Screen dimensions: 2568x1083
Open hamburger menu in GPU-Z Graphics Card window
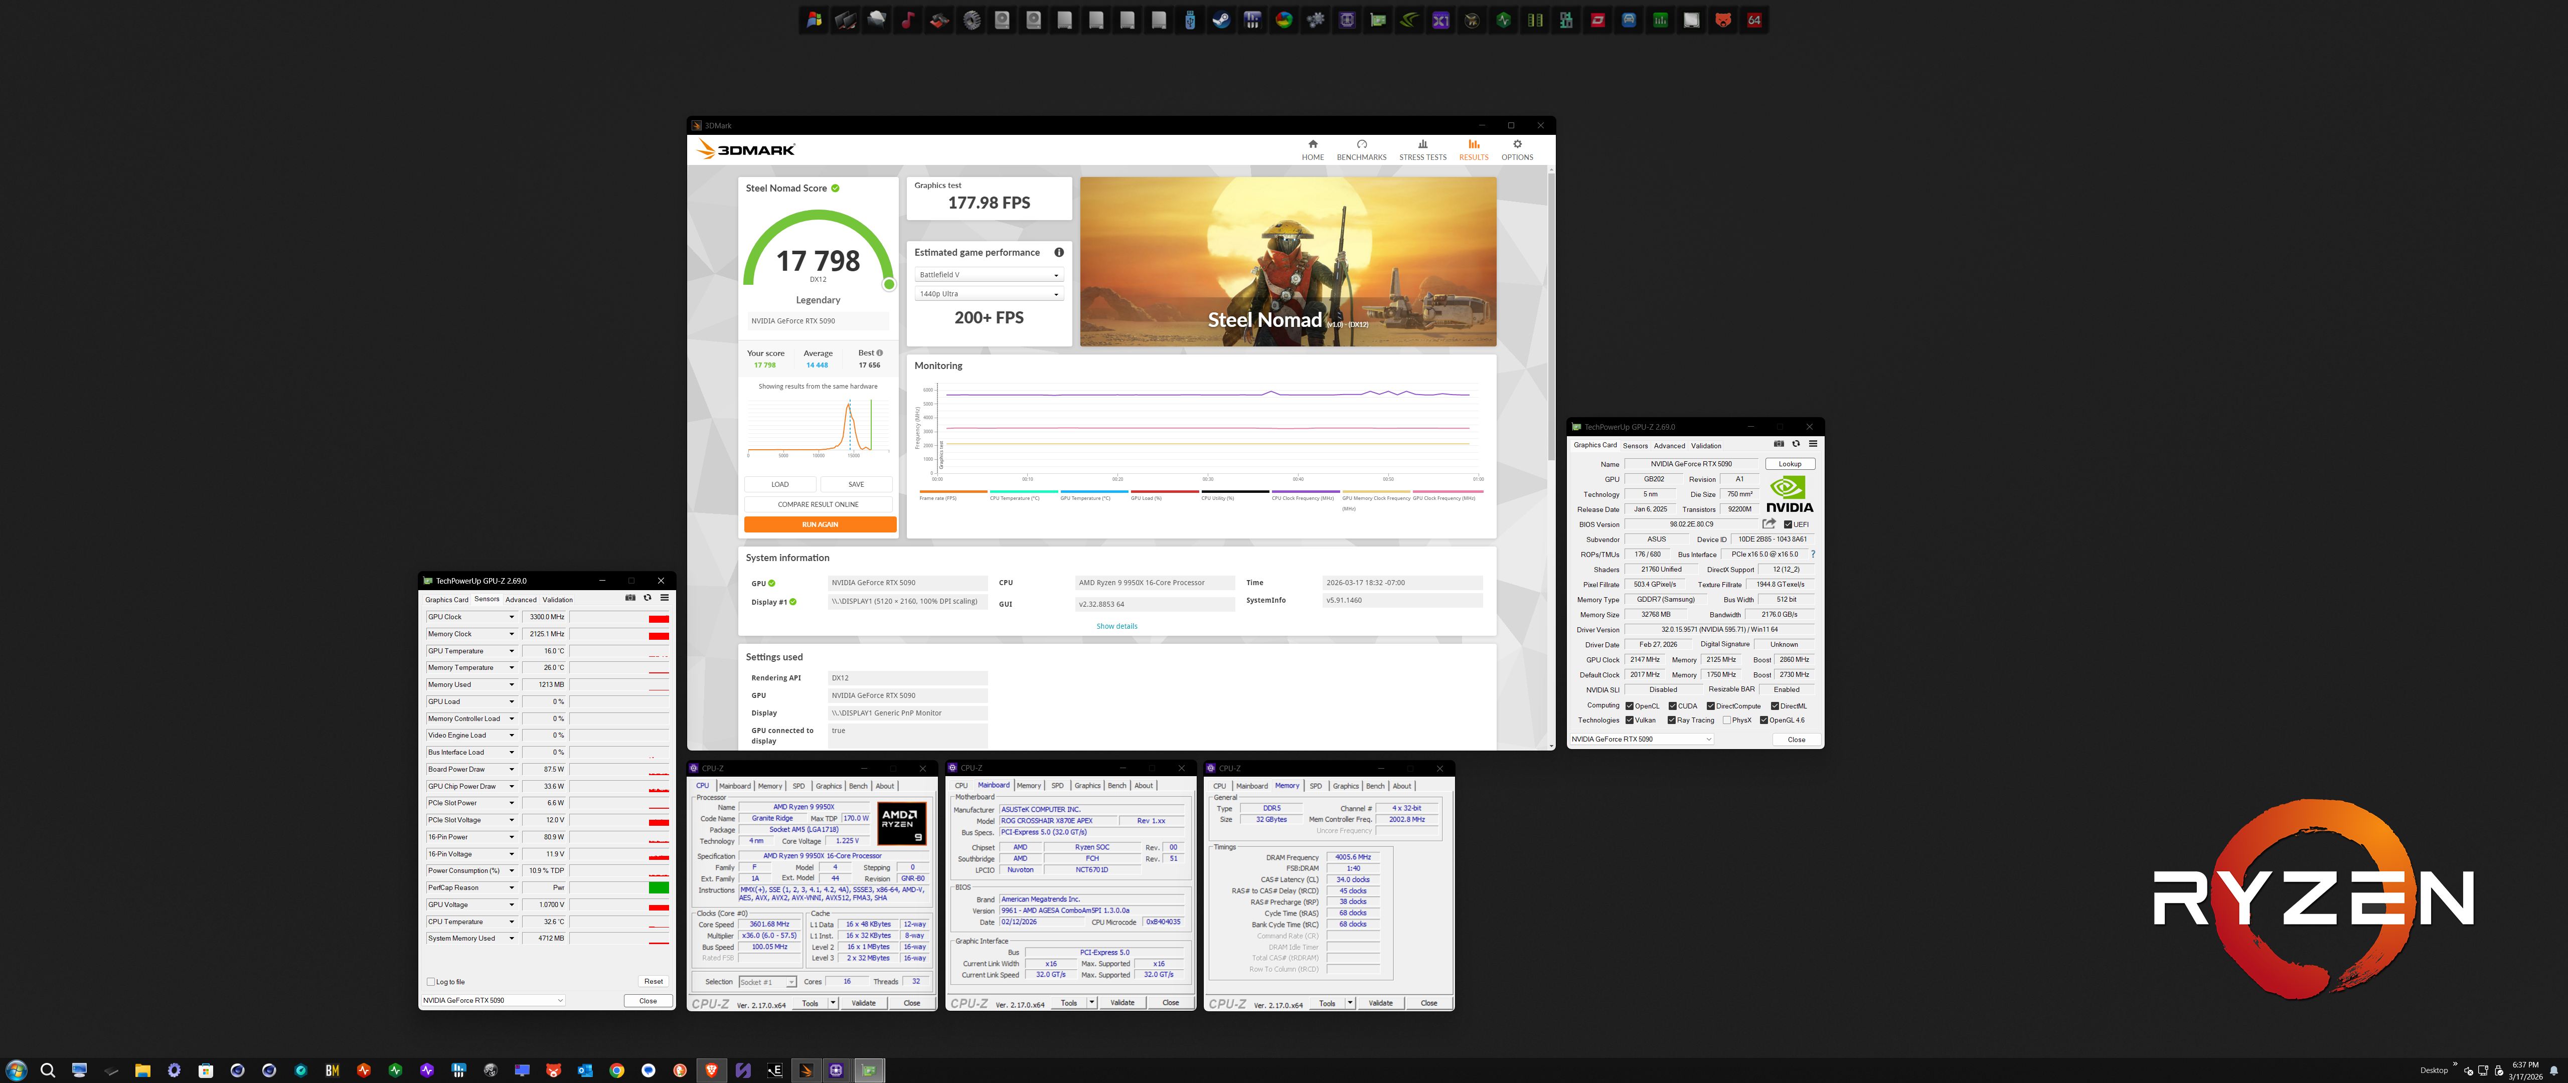click(x=1812, y=444)
